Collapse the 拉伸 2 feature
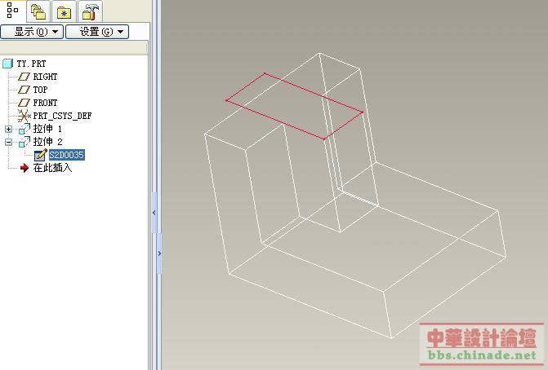548x370 pixels. [8, 143]
